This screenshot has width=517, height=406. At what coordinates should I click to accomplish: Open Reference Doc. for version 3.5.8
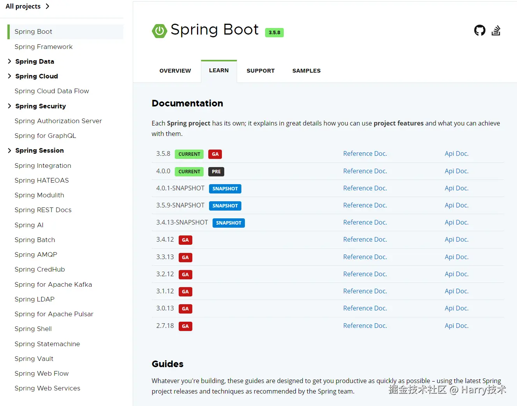(365, 154)
